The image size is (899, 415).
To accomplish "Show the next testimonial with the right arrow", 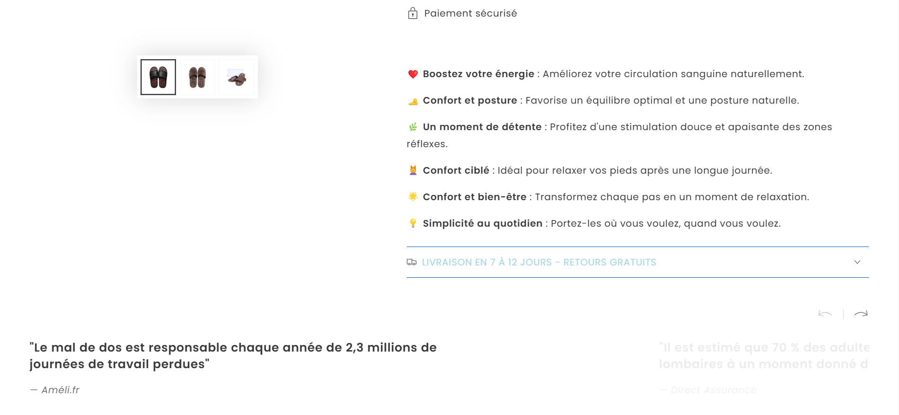I will coord(861,314).
